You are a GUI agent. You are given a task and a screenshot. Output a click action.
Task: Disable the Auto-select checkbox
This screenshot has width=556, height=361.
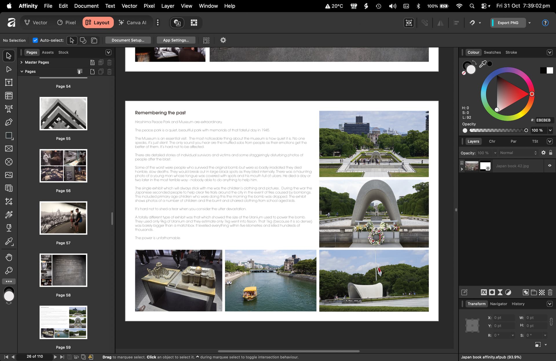coord(35,40)
